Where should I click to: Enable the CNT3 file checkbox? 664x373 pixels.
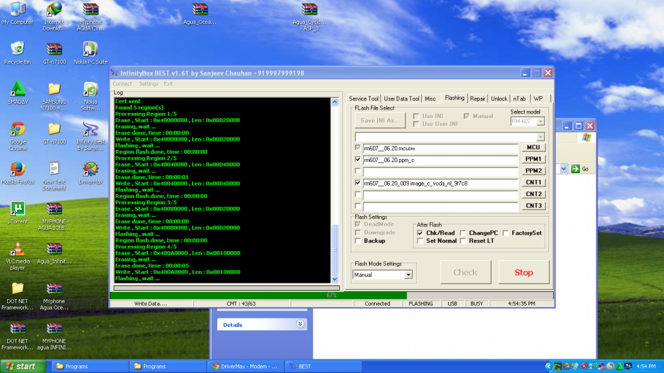(x=358, y=206)
